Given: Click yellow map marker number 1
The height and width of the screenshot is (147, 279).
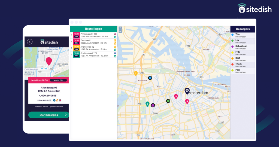Looking at the screenshot, I should point(136,73).
